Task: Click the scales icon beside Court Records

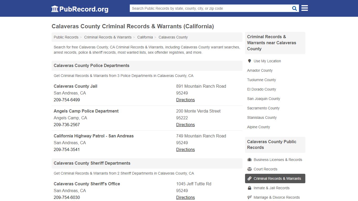Action: pyautogui.click(x=249, y=169)
